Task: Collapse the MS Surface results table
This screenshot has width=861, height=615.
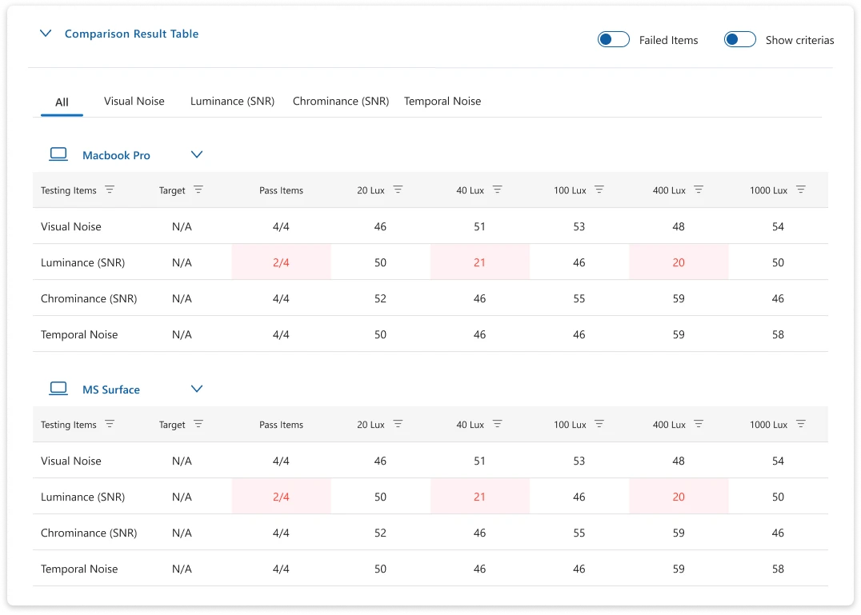Action: click(197, 389)
